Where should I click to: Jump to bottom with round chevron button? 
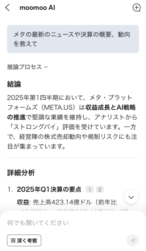click(x=131, y=197)
